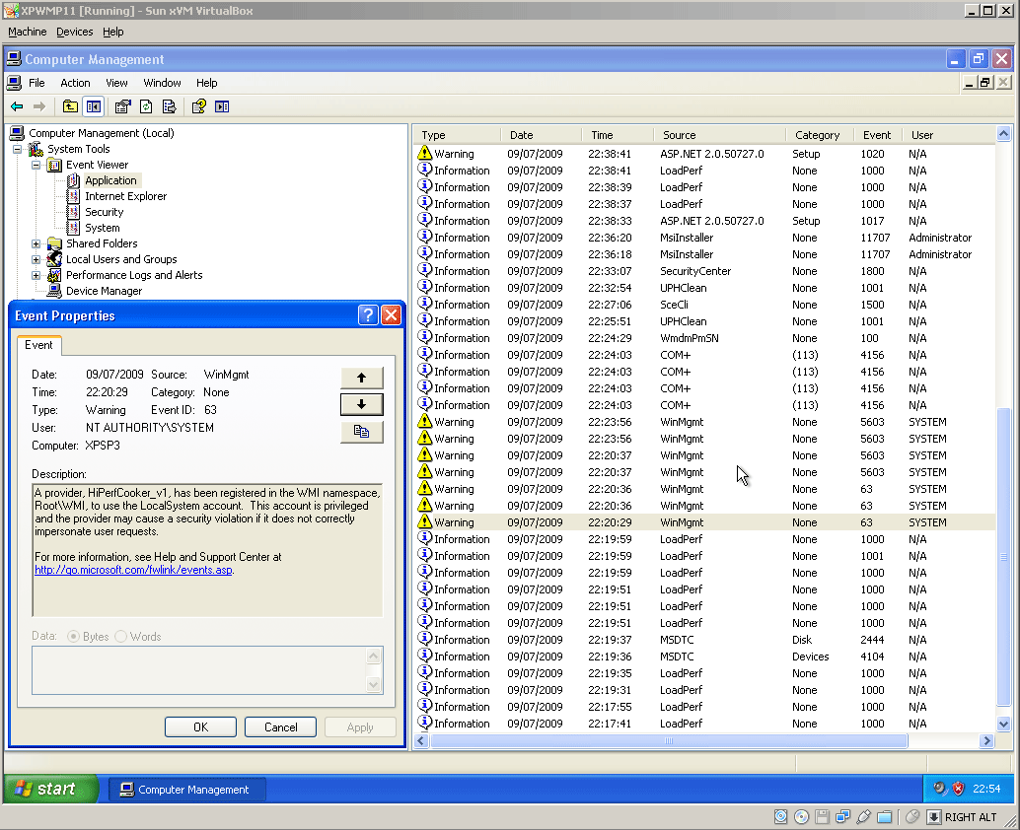Expand the Shared Folders tree node
Screen dimensions: 1020x830
pos(36,243)
